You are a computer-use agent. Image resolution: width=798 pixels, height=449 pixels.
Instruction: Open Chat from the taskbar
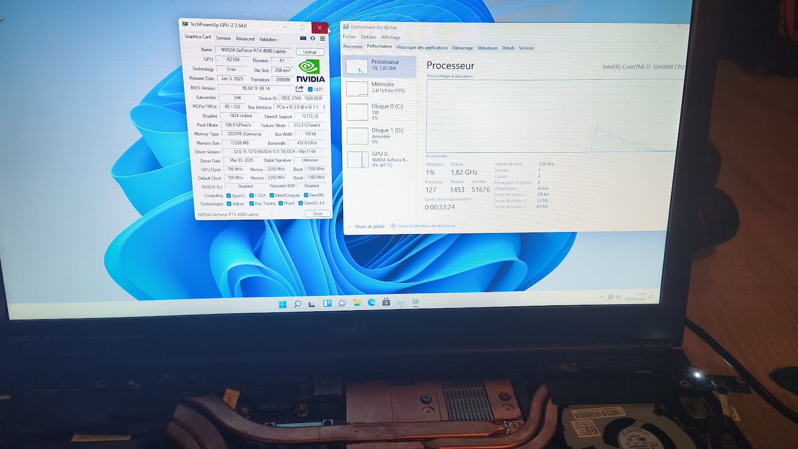pos(342,303)
